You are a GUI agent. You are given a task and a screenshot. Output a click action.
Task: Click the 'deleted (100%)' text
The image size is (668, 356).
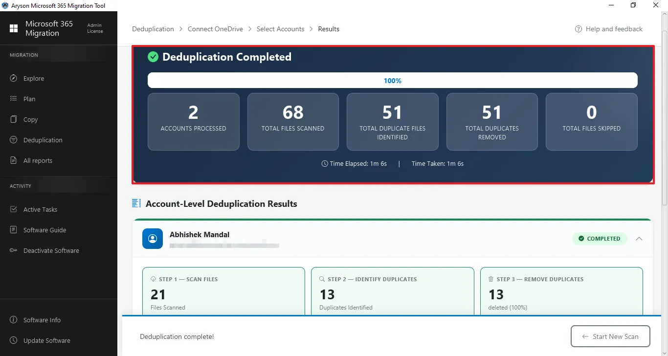point(508,308)
